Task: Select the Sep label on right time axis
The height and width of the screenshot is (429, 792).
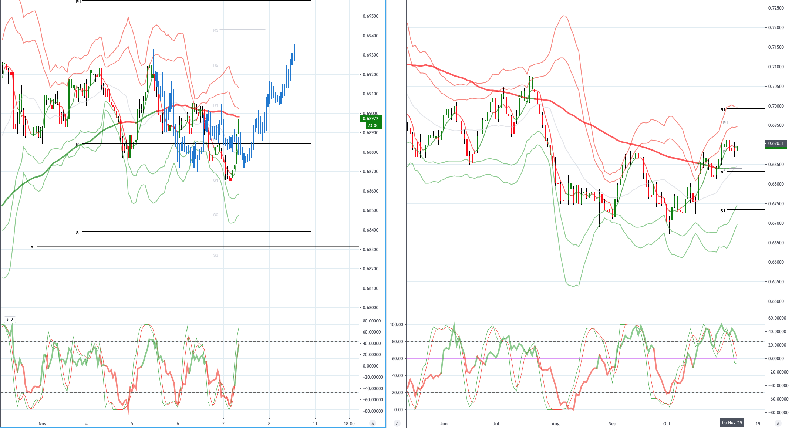Action: pyautogui.click(x=612, y=424)
